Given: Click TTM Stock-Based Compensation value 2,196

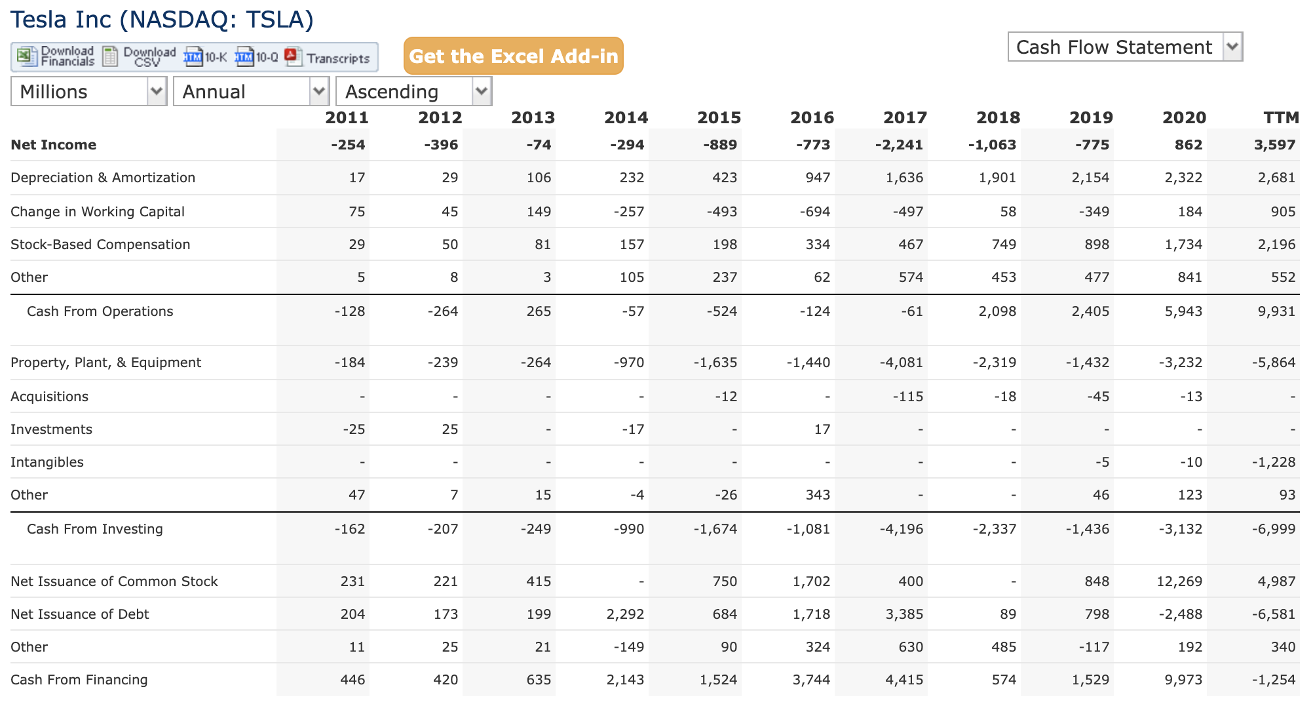Looking at the screenshot, I should 1276,245.
